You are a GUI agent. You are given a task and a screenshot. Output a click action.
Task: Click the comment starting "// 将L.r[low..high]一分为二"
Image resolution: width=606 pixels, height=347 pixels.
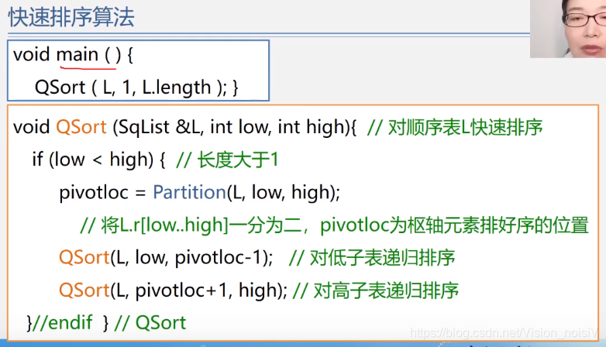tap(334, 225)
